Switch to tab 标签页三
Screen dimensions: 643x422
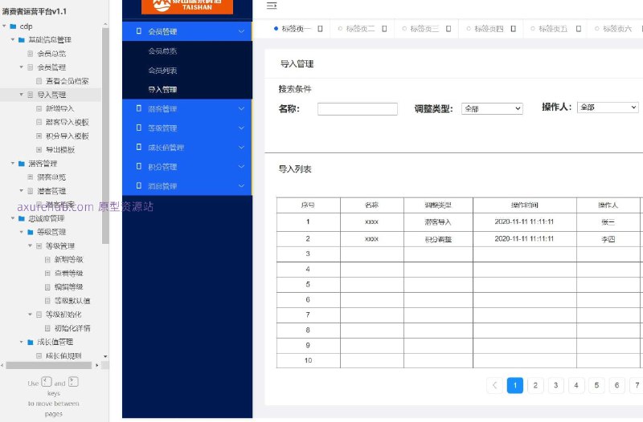[x=424, y=29]
